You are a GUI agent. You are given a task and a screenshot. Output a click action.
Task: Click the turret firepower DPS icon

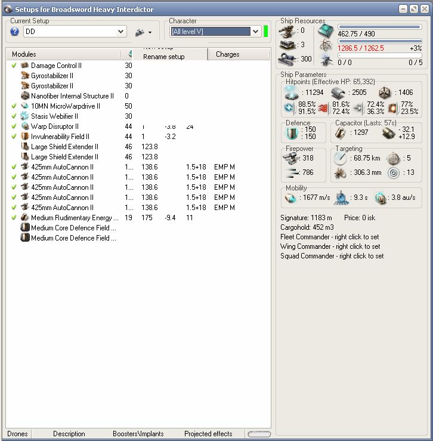coord(290,158)
